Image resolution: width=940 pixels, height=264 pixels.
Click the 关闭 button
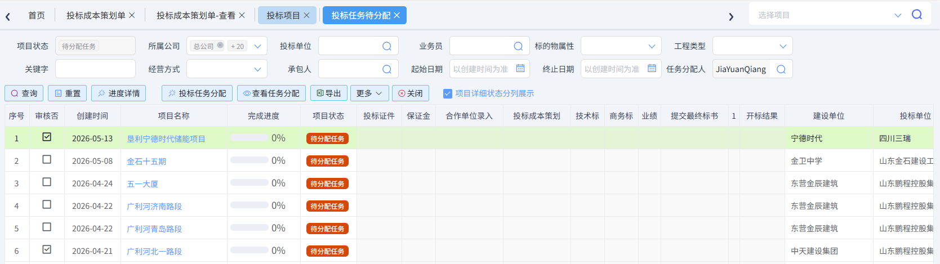point(411,93)
